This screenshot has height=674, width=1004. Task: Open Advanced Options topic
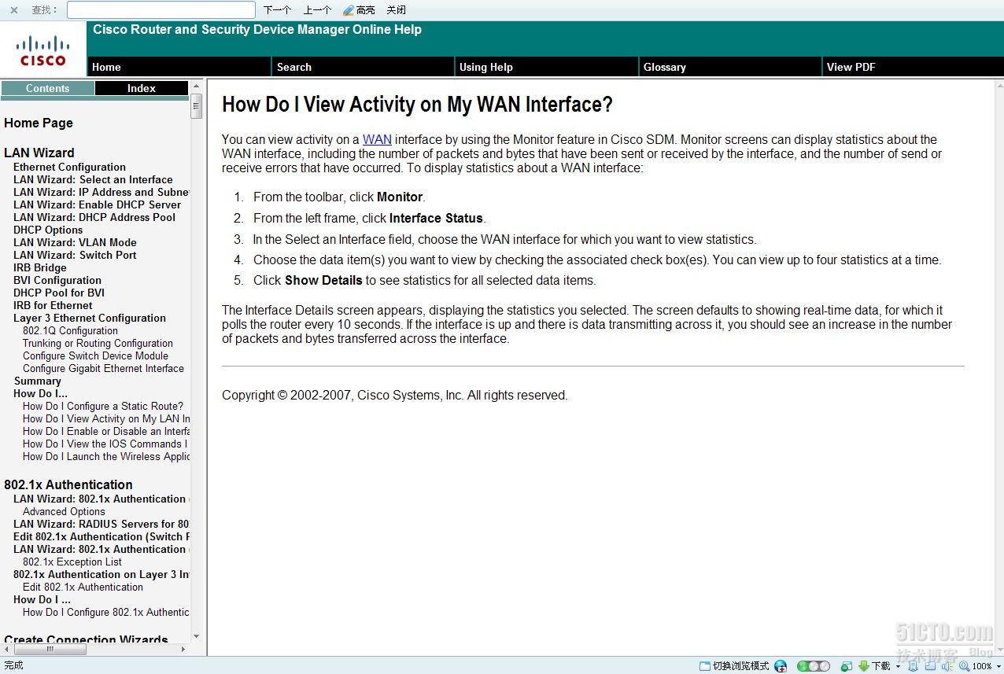64,511
